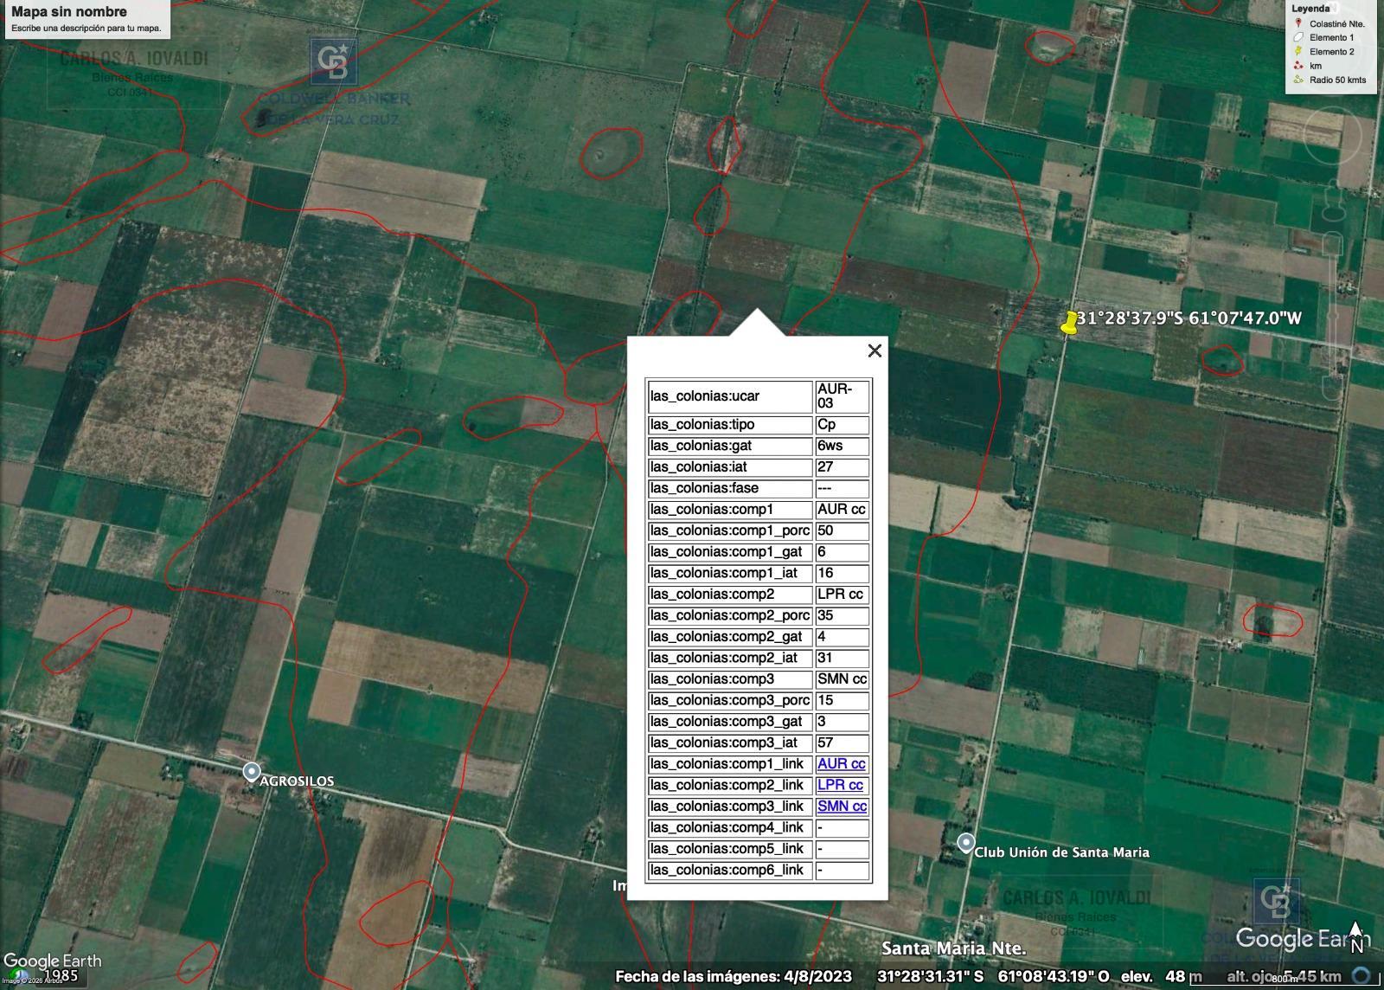Follow the LPR cc link
The height and width of the screenshot is (990, 1384).
pyautogui.click(x=840, y=785)
